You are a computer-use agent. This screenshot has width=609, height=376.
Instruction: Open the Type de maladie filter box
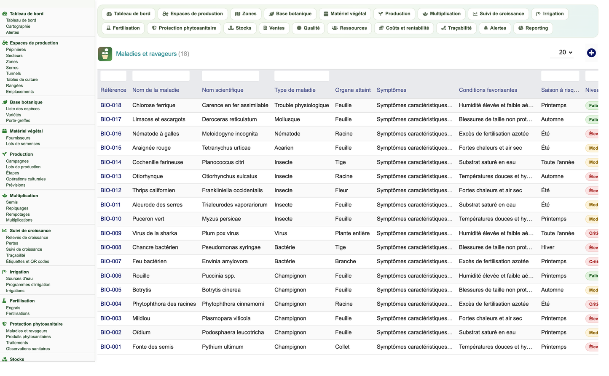tap(302, 76)
